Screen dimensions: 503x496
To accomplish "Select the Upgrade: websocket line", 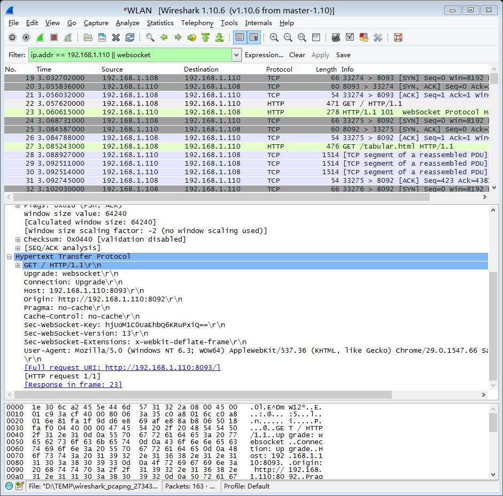I will pyautogui.click(x=71, y=274).
